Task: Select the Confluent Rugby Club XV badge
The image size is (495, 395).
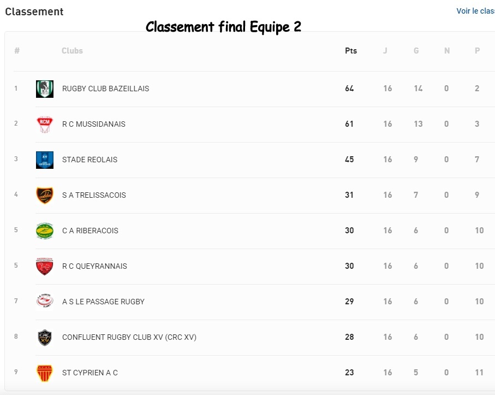Action: pyautogui.click(x=45, y=338)
